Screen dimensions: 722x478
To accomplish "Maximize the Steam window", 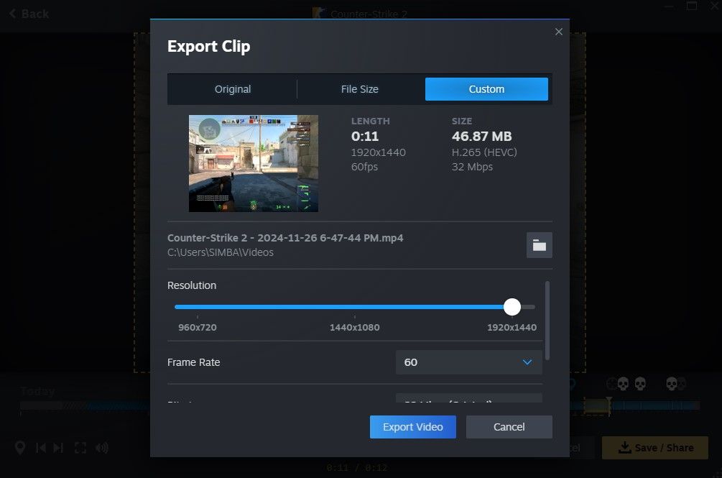I will click(692, 6).
